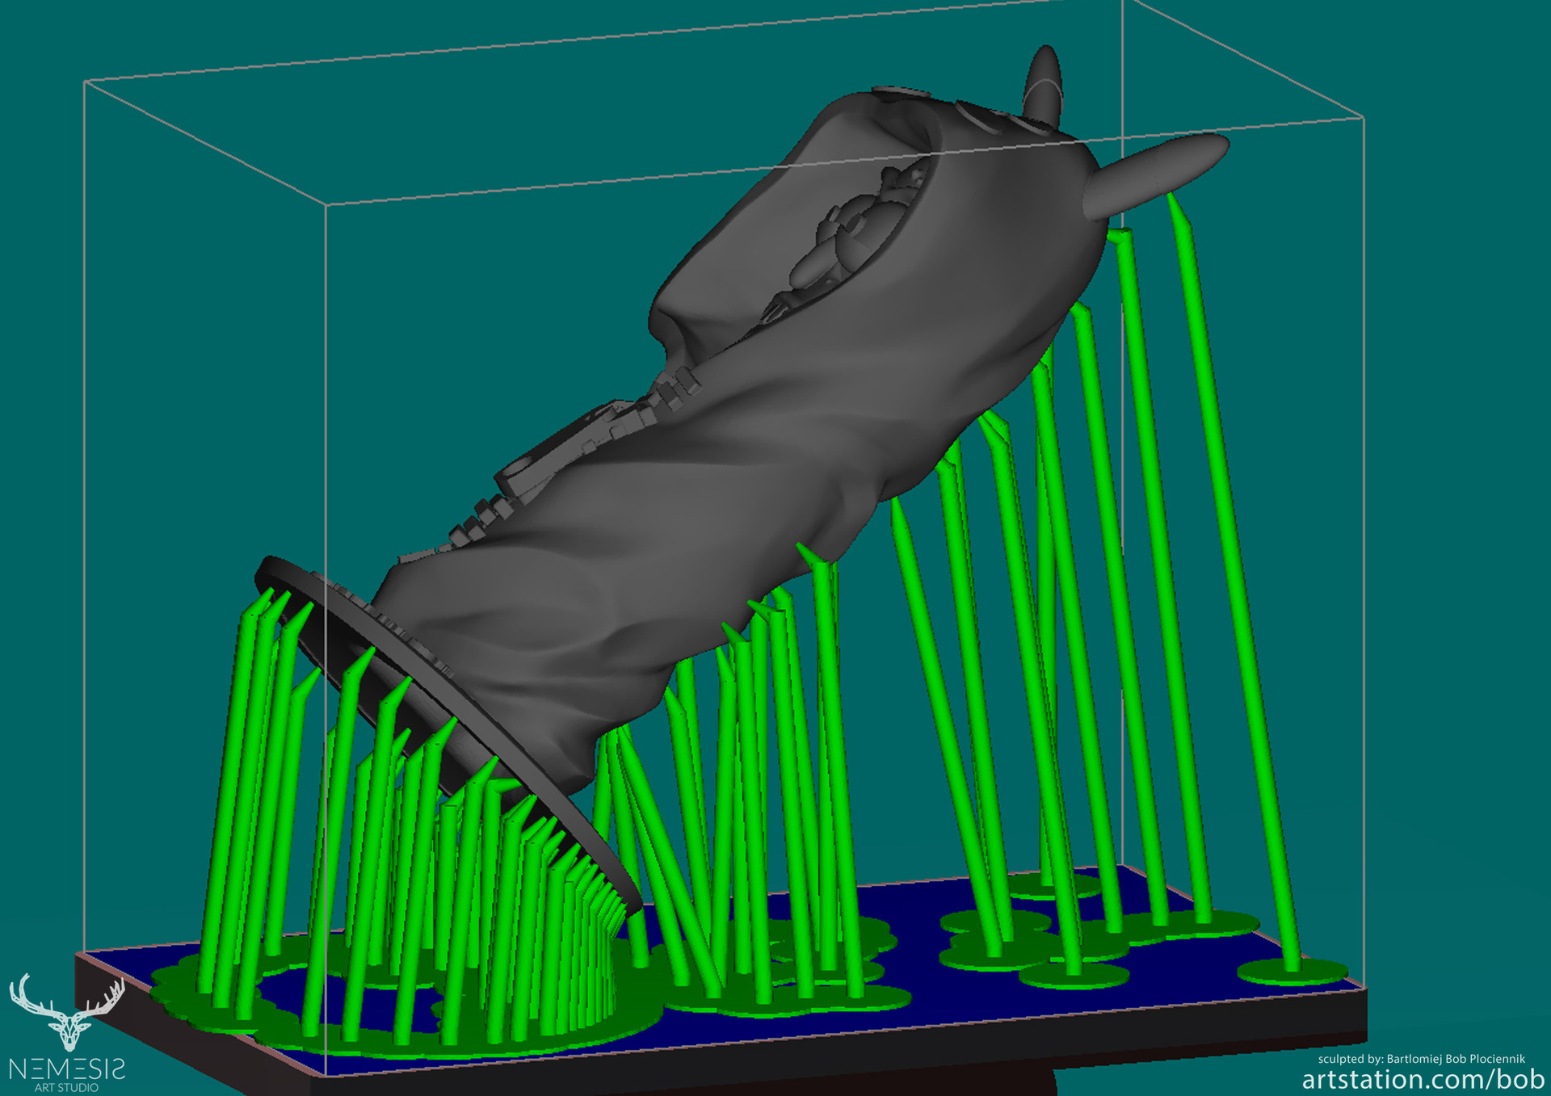This screenshot has height=1096, width=1551.
Task: Click the 'sculpted by: Bartlomiej Bob Plociennik' credit
Action: (1422, 1059)
